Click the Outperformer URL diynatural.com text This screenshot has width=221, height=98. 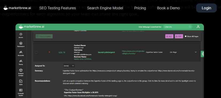click(91, 96)
